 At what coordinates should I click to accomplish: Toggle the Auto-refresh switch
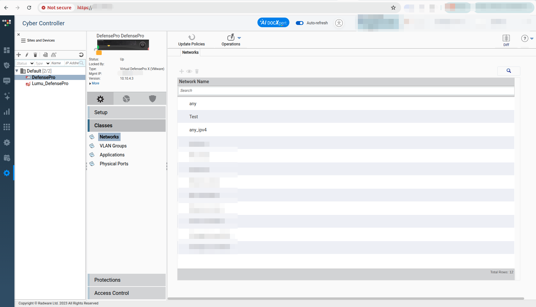coord(300,23)
